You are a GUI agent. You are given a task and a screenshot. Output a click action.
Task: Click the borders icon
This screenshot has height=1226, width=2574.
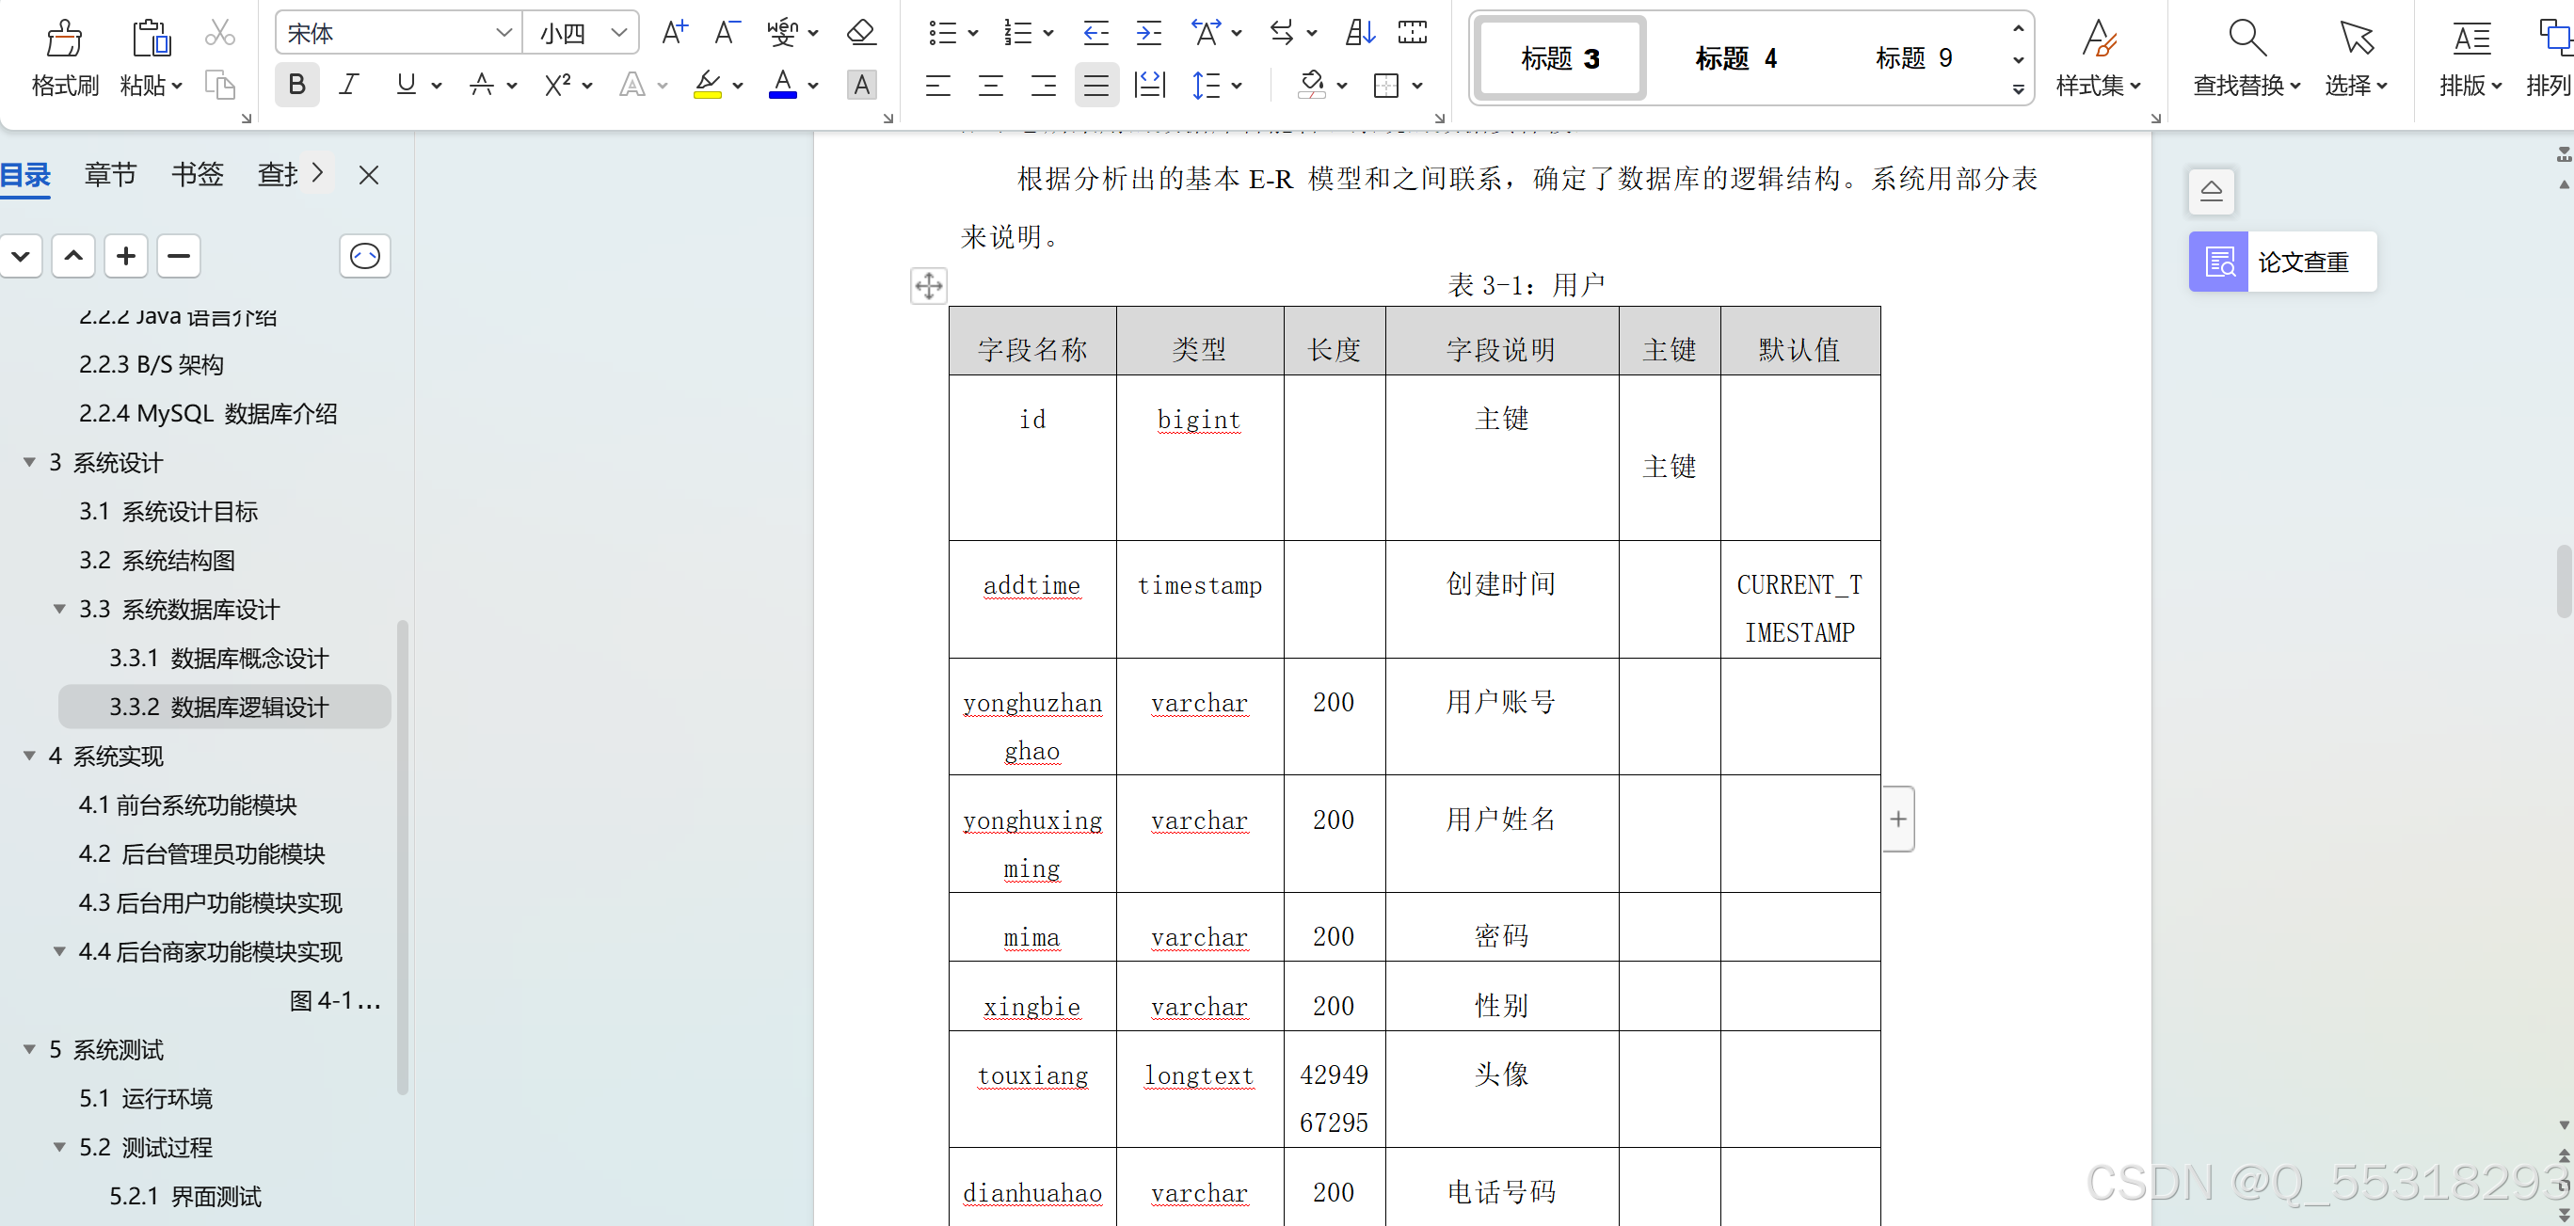click(1386, 85)
